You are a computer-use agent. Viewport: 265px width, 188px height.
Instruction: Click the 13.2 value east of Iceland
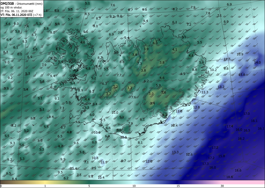(x=221, y=87)
